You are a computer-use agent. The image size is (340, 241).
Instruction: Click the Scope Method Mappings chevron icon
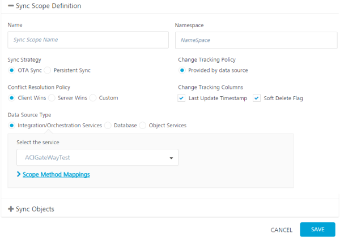pyautogui.click(x=19, y=174)
